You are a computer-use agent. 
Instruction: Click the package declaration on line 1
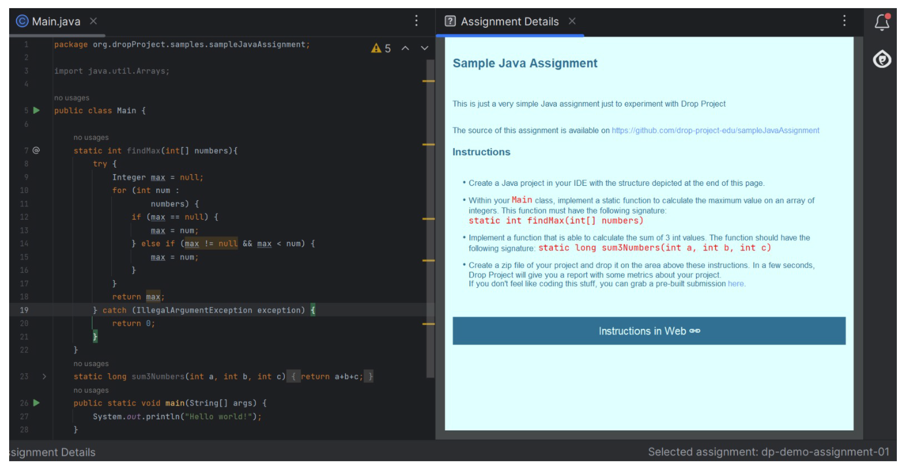pyautogui.click(x=182, y=44)
